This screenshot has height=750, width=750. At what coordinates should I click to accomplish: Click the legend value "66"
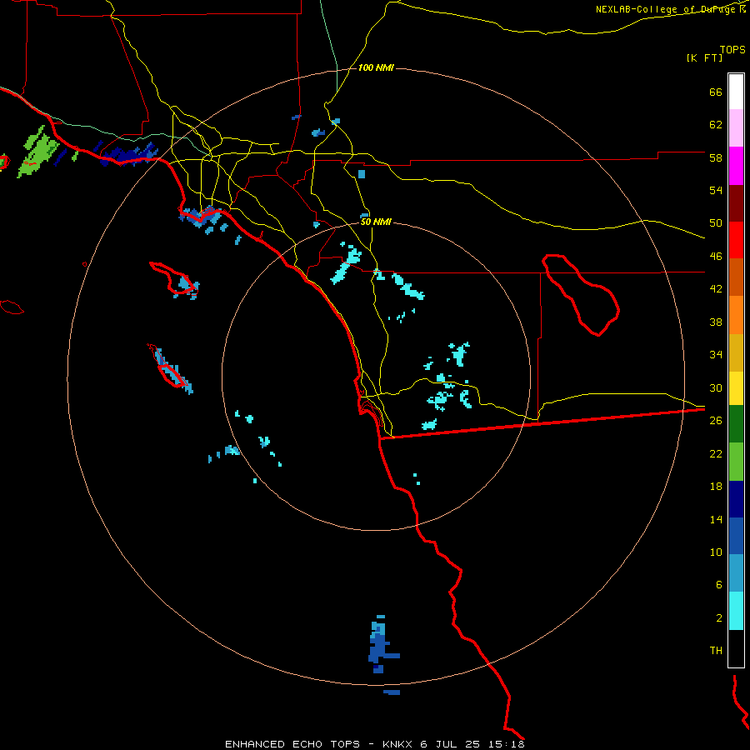(716, 92)
